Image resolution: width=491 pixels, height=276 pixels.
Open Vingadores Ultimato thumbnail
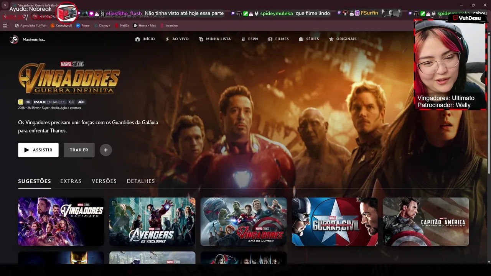pos(61,222)
